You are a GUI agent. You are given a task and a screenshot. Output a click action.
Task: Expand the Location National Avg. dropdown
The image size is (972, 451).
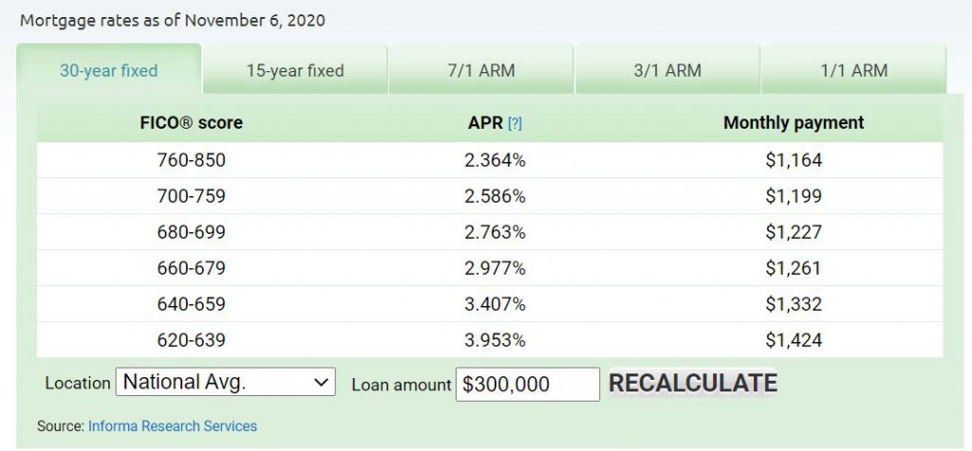pyautogui.click(x=226, y=383)
